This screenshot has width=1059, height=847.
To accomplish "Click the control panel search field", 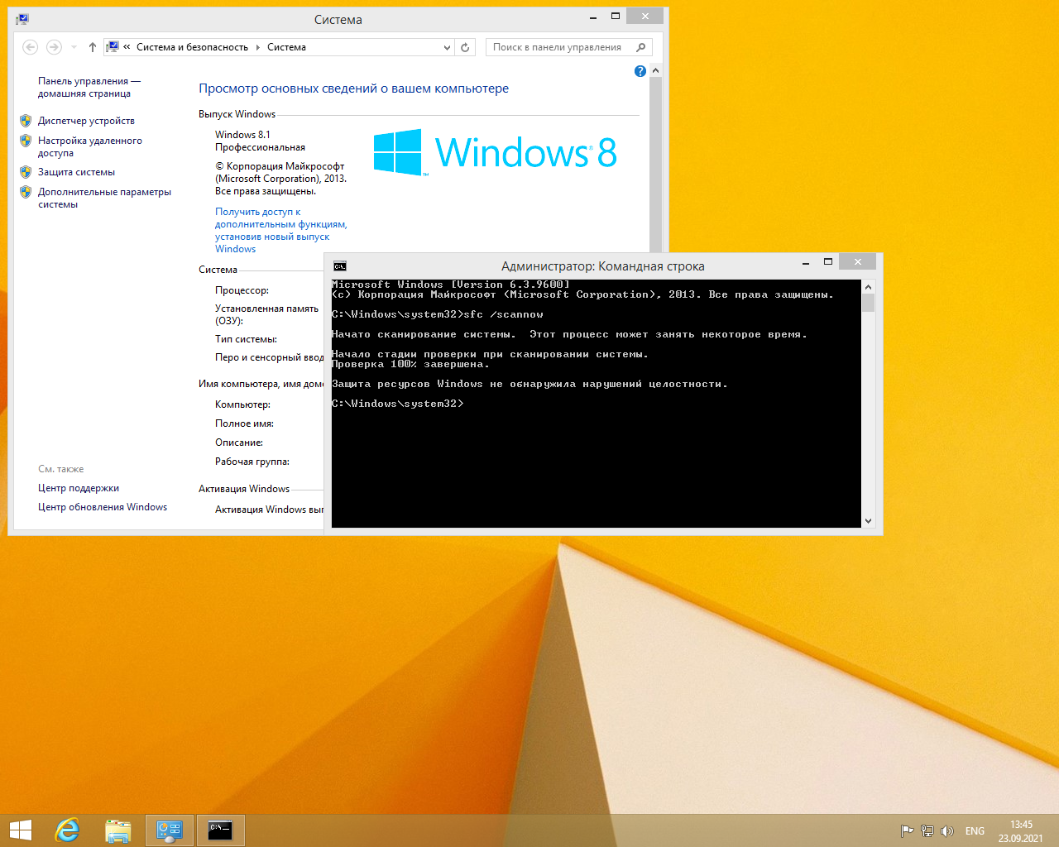I will [x=558, y=47].
